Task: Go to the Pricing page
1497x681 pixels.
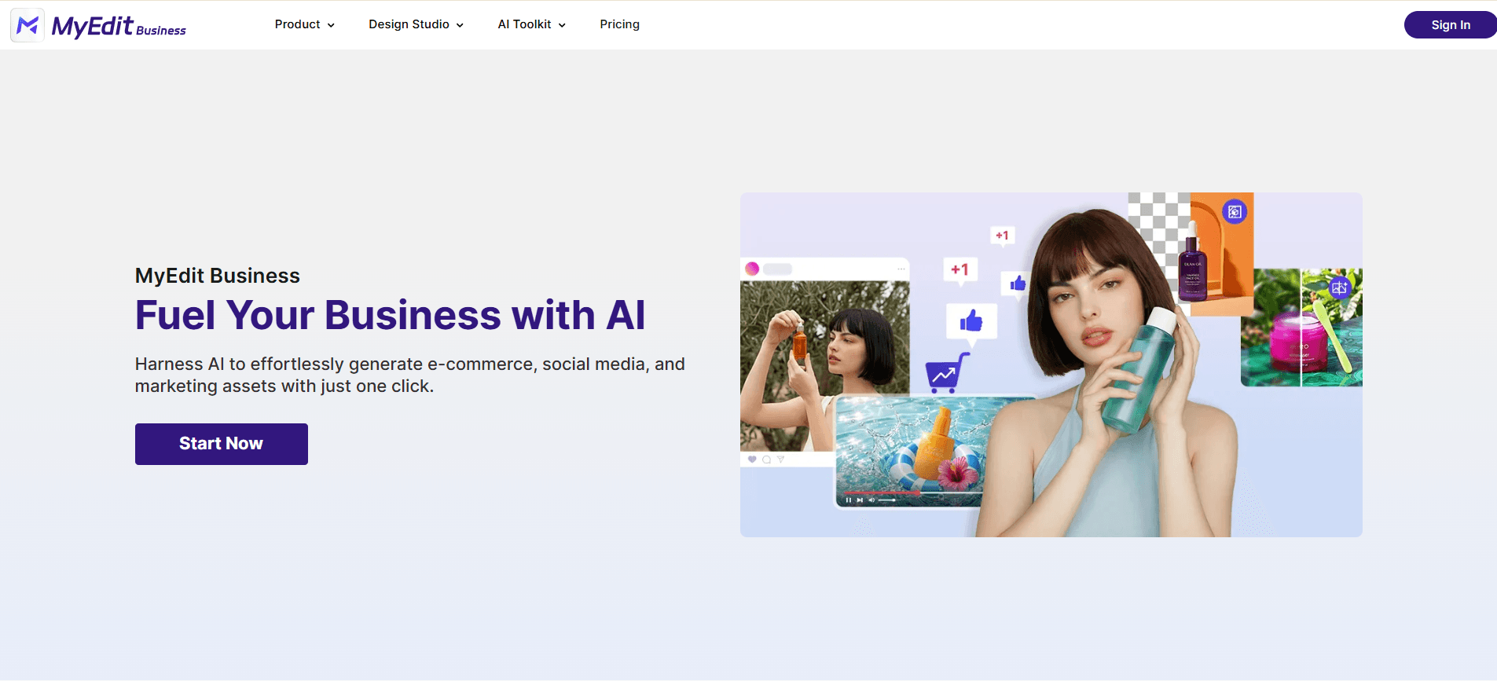Action: (x=619, y=24)
